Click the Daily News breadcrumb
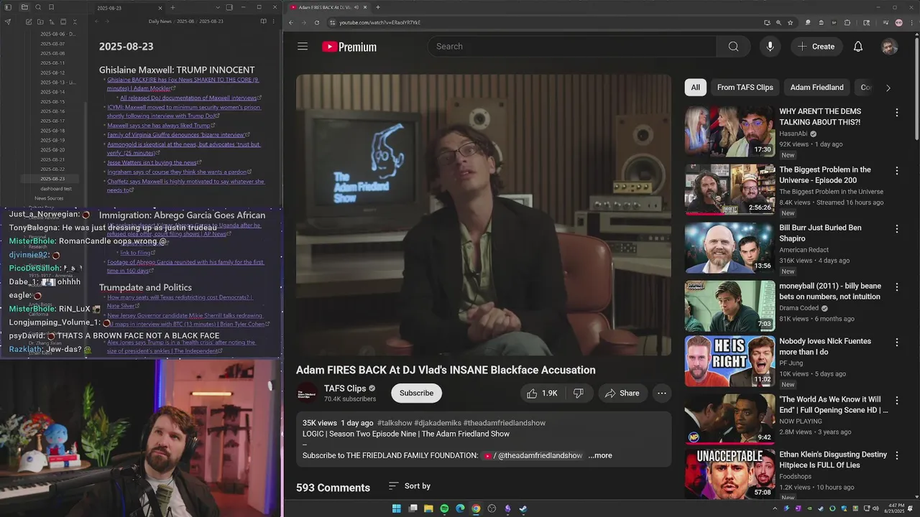This screenshot has height=517, width=920. pyautogui.click(x=160, y=22)
